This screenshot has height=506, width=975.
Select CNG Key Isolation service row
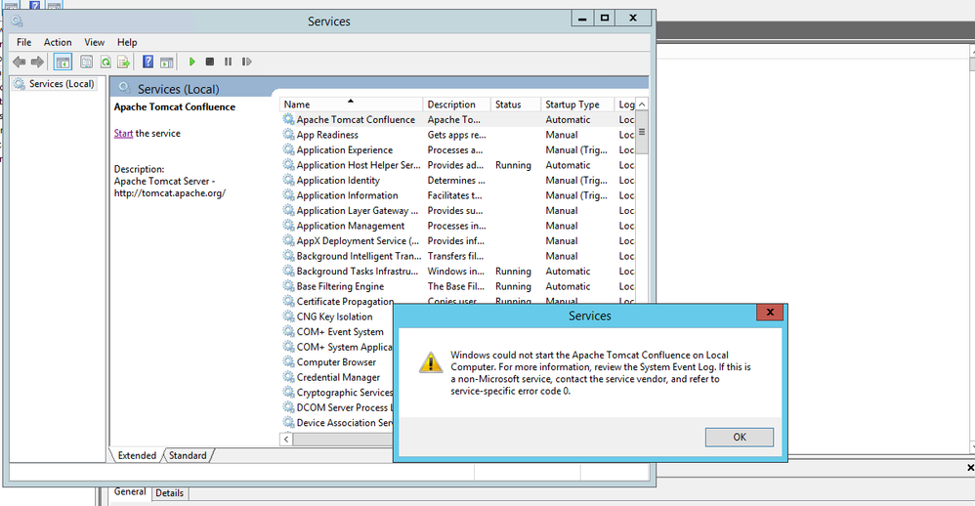point(337,316)
